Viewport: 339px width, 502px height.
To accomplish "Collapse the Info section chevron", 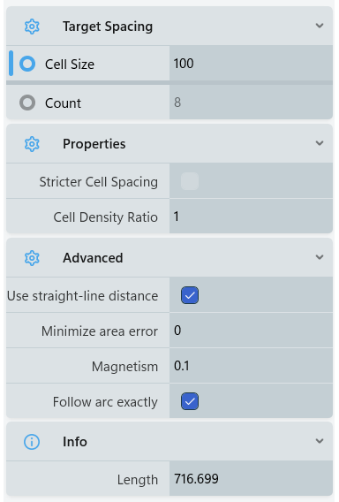I will [x=320, y=441].
